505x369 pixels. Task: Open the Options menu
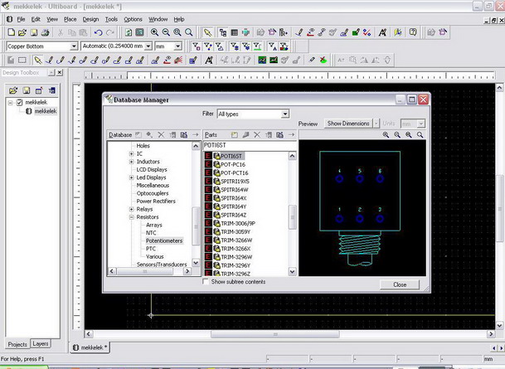[x=133, y=19]
